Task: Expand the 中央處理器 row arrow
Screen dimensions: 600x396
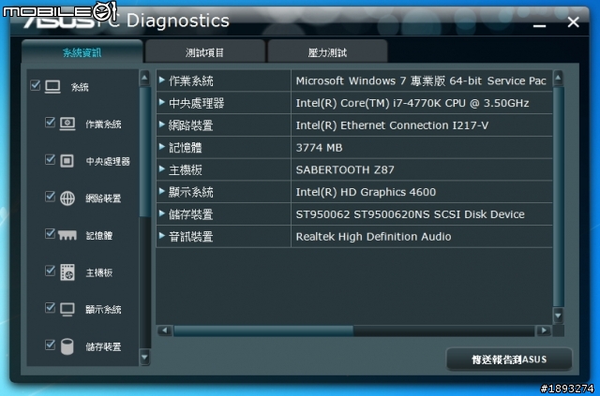Action: [162, 102]
